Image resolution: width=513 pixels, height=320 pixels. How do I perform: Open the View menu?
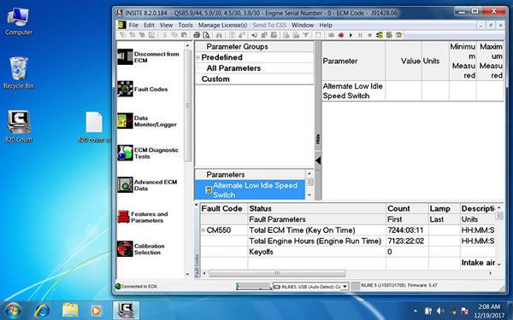(x=166, y=25)
